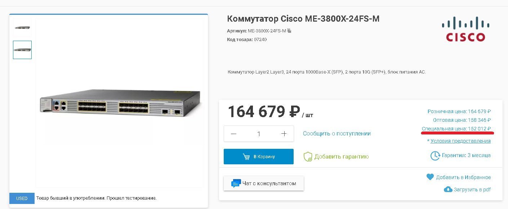508x209 pixels.
Task: Increase quantity with the plus button
Action: 284,134
